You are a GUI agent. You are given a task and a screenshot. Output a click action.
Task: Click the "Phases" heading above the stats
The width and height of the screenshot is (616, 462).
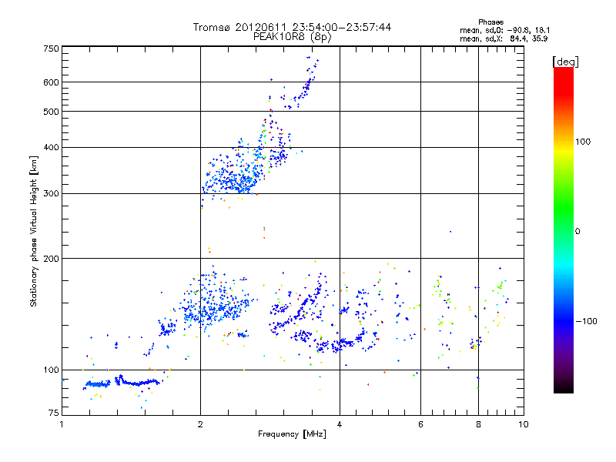[x=490, y=22]
